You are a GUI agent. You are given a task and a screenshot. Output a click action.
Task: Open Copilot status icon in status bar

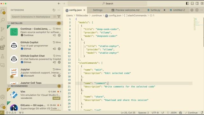click(x=180, y=113)
